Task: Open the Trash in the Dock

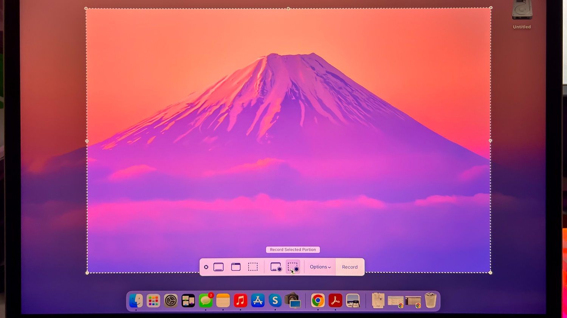Action: point(431,301)
